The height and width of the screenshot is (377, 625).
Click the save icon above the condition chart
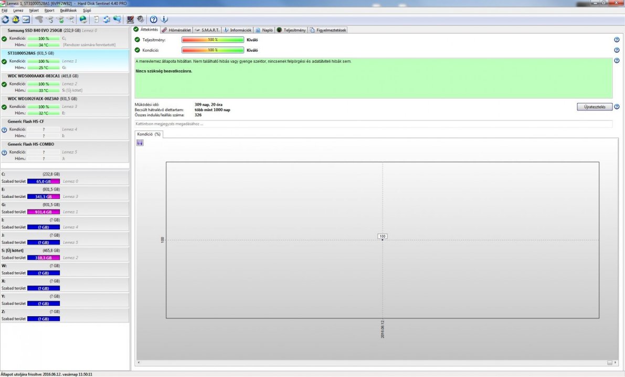[x=140, y=143]
